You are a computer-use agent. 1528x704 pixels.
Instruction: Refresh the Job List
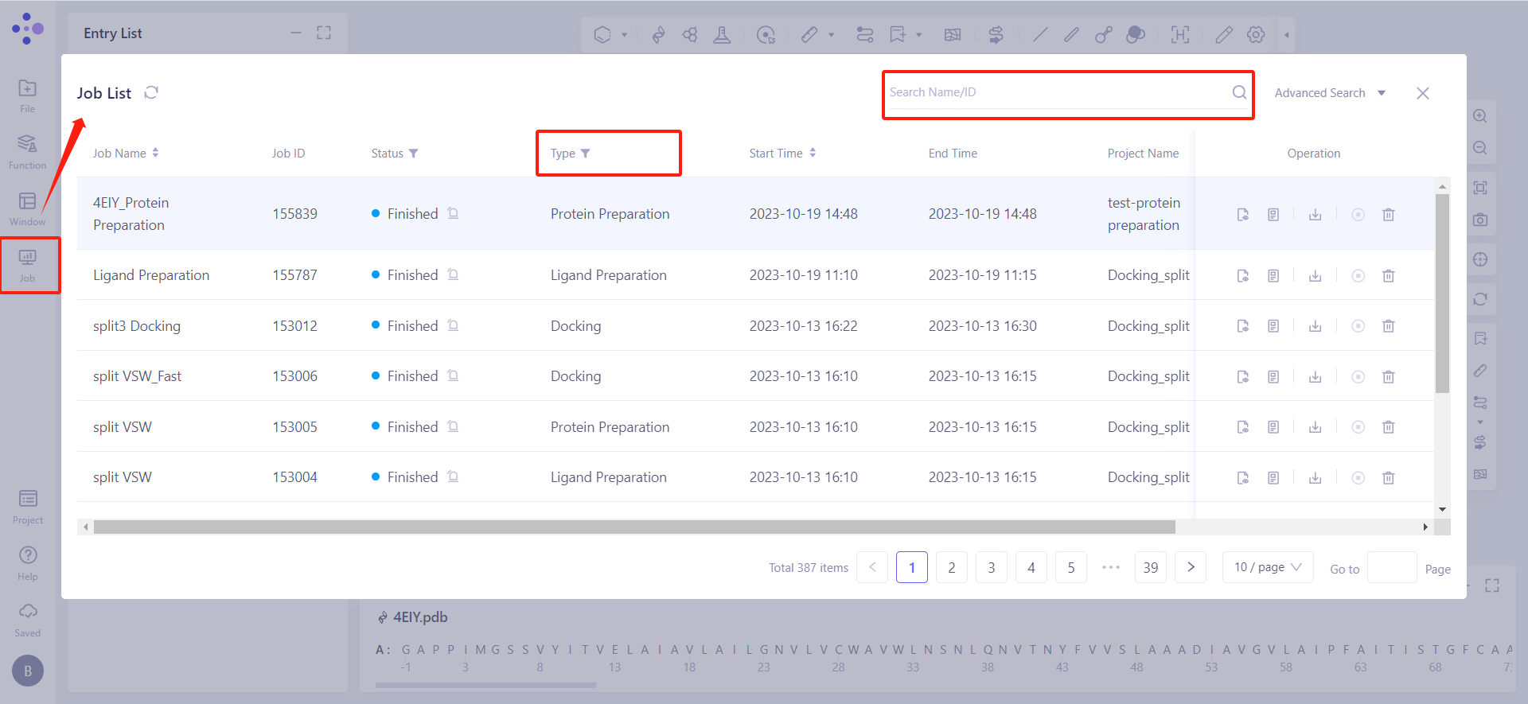click(151, 93)
